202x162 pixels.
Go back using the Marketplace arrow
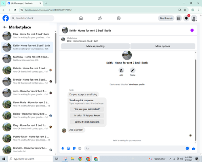(5, 27)
